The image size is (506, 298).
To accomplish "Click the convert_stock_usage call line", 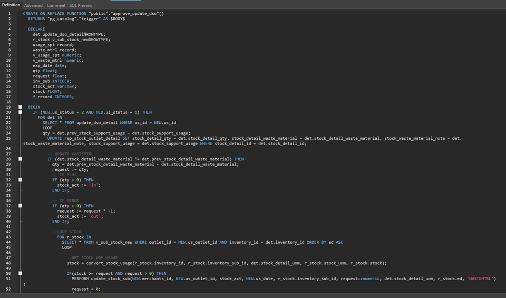I will (x=227, y=263).
